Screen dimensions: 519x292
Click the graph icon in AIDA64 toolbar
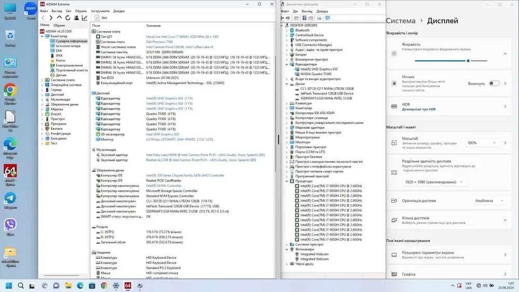coord(85,18)
